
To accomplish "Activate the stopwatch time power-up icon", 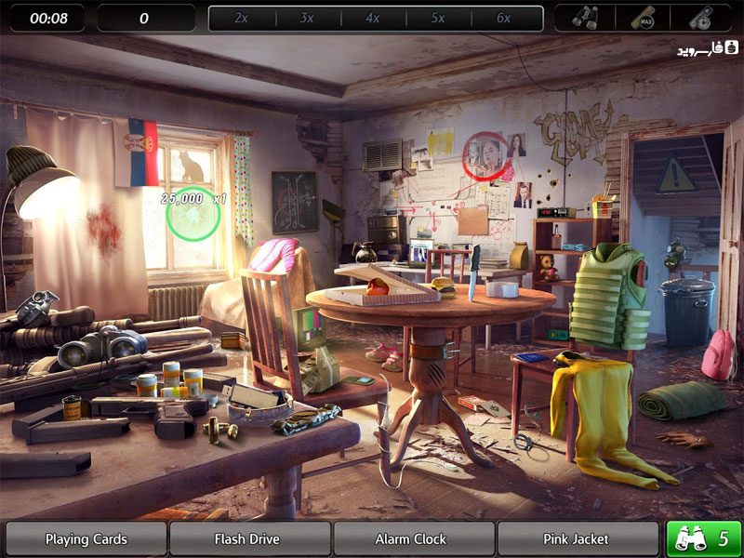I will [x=701, y=18].
